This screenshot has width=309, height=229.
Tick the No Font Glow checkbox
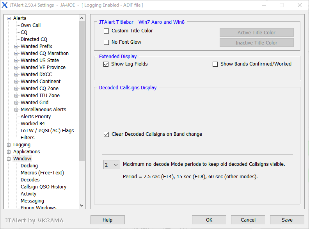click(106, 42)
